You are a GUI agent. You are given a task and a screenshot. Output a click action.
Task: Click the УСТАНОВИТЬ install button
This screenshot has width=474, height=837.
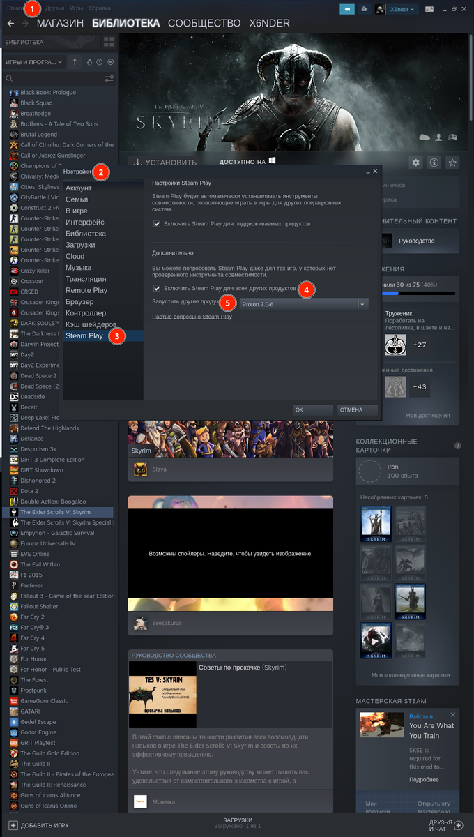click(166, 163)
